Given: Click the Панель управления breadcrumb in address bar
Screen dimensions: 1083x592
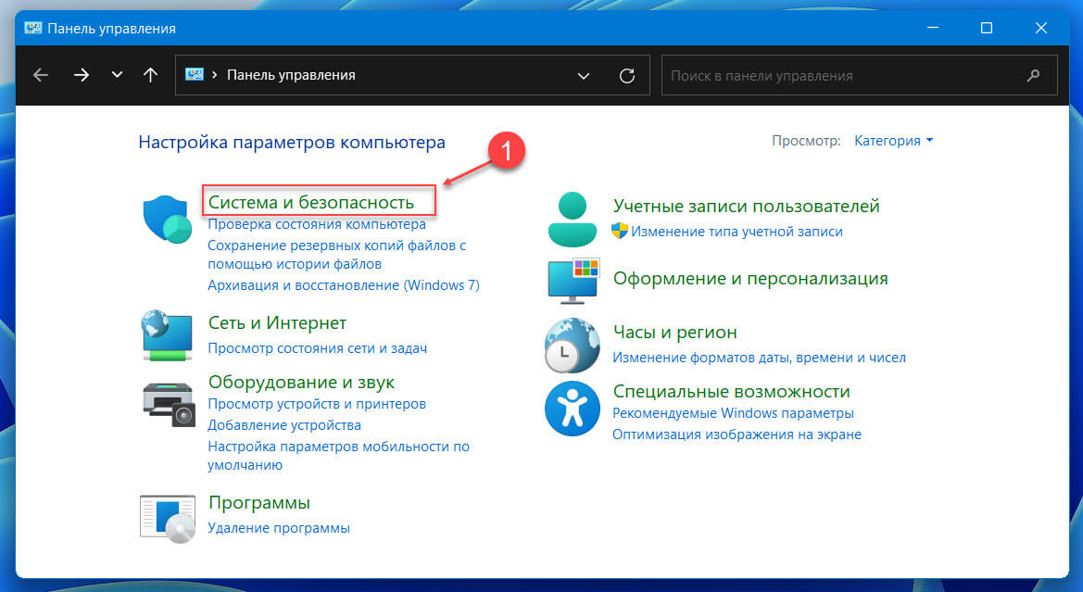Looking at the screenshot, I should pyautogui.click(x=291, y=75).
